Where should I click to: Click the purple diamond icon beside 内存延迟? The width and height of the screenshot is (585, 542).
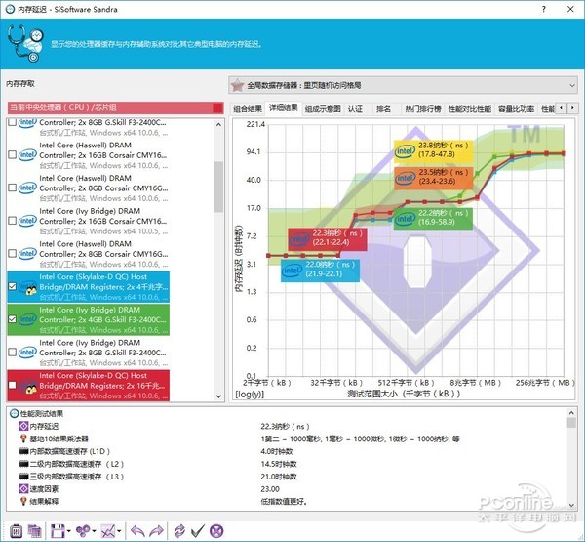(23, 426)
